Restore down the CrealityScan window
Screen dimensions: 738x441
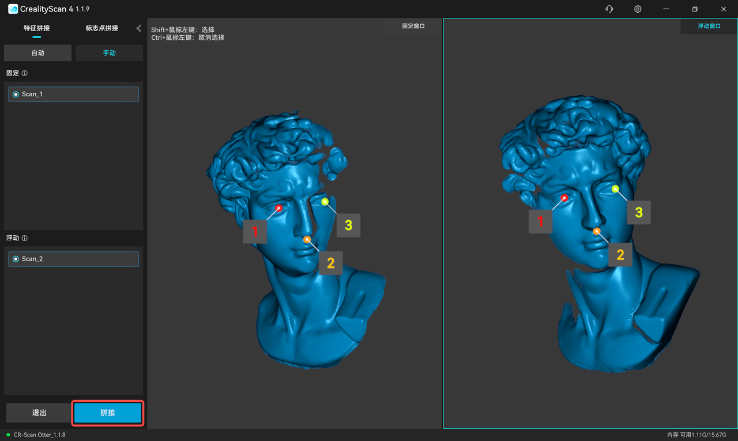click(695, 9)
